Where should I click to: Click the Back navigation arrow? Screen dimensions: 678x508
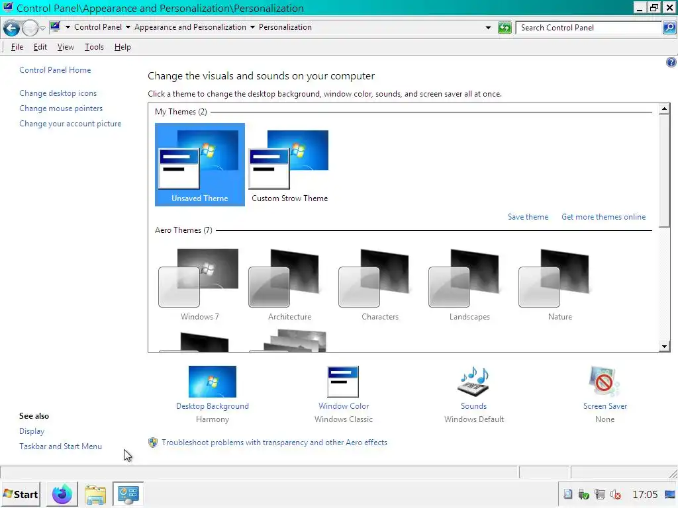pyautogui.click(x=12, y=28)
